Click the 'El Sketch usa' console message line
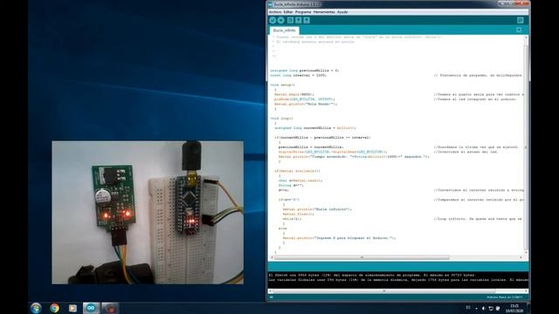Viewport: 559px width, 314px height. (372, 276)
